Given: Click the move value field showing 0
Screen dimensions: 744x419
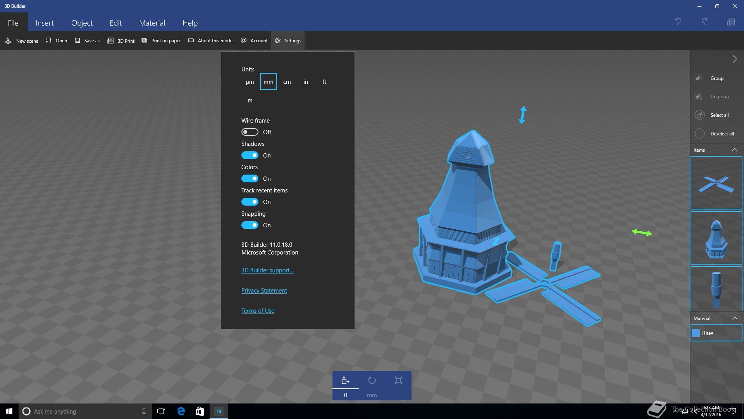Looking at the screenshot, I should [345, 395].
